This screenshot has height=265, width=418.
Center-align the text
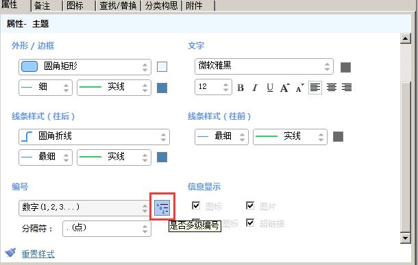click(x=332, y=88)
